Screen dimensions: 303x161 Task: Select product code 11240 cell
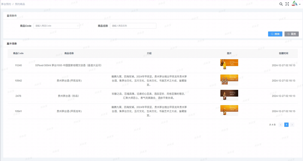point(18,65)
